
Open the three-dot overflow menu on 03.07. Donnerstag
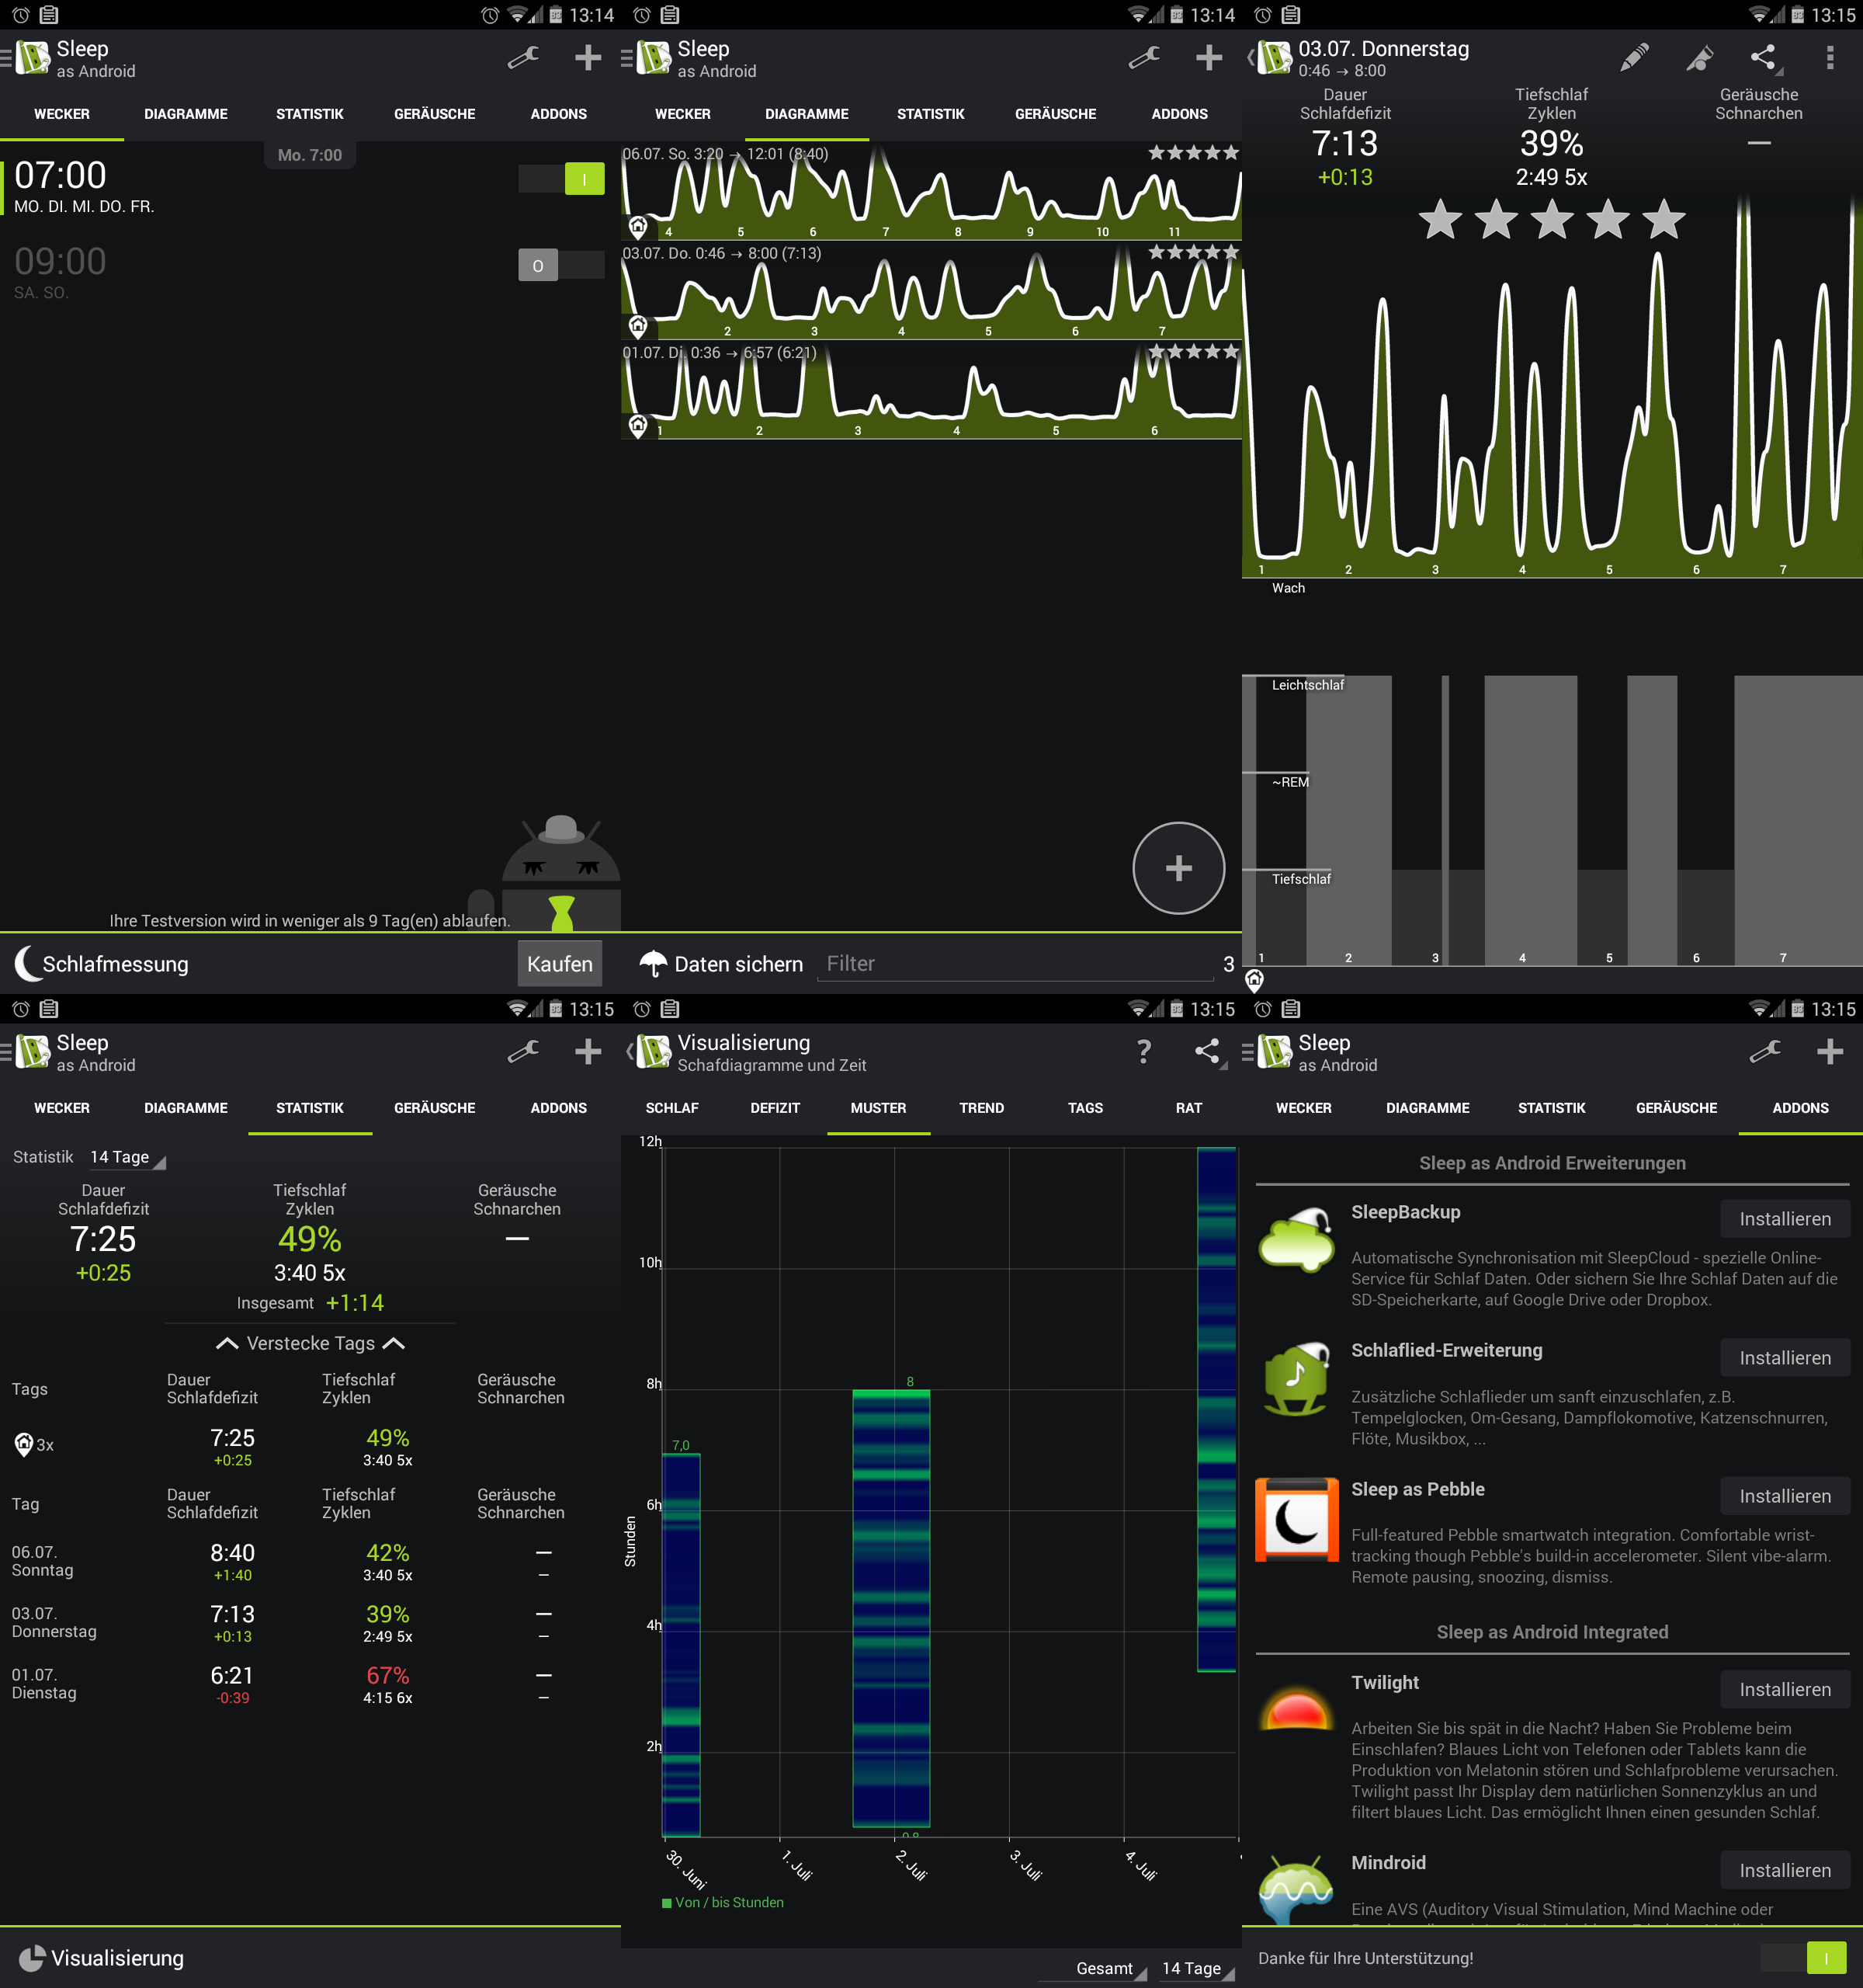click(1829, 58)
